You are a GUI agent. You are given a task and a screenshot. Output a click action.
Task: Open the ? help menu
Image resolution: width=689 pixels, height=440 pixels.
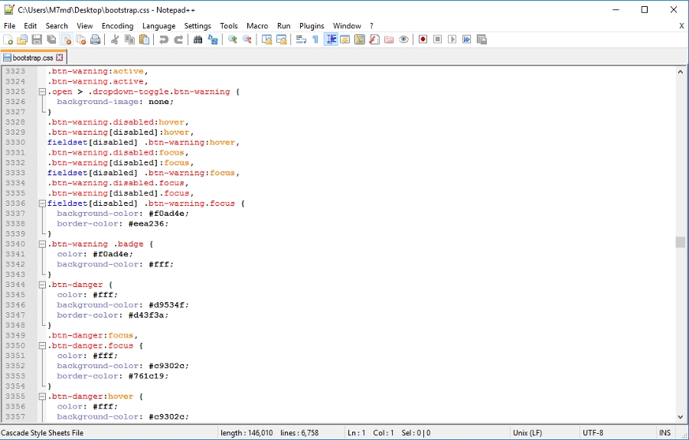point(371,26)
